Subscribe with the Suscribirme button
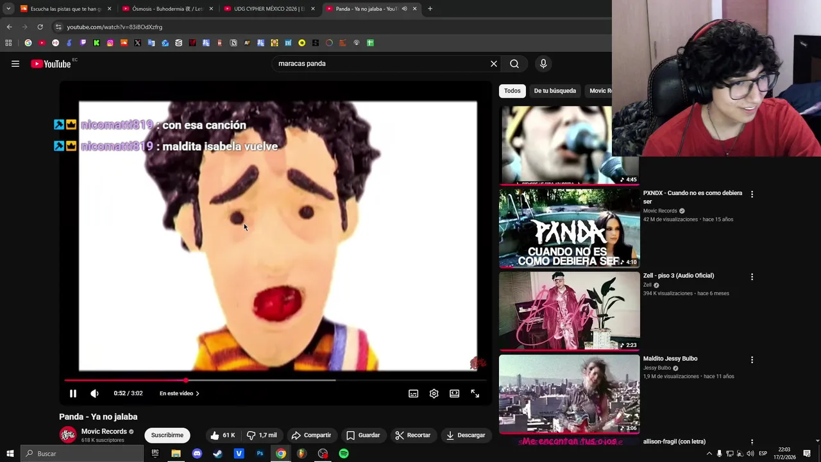Image resolution: width=821 pixels, height=462 pixels. [167, 435]
